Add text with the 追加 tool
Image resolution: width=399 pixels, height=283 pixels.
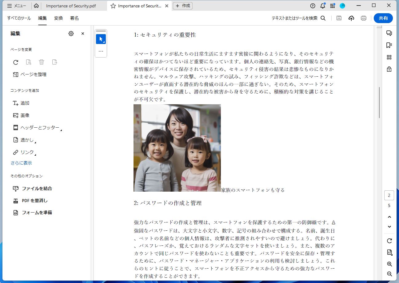tap(25, 103)
